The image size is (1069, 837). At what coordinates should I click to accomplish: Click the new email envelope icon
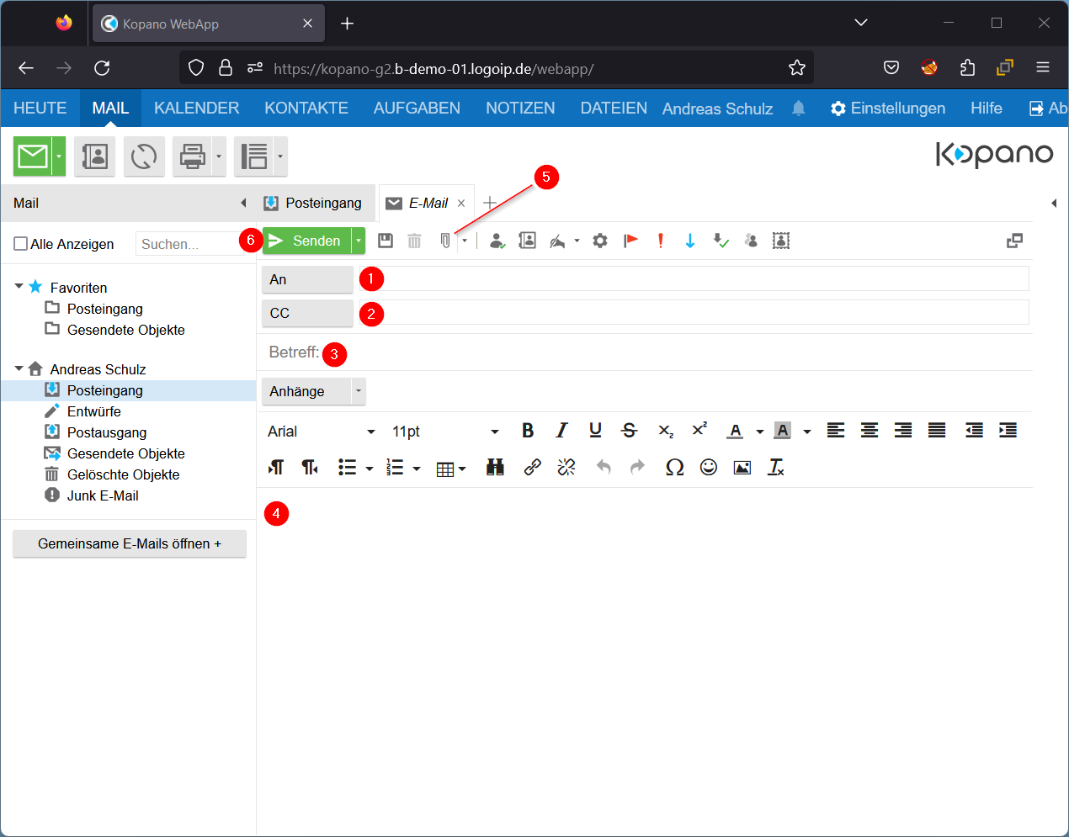click(33, 156)
